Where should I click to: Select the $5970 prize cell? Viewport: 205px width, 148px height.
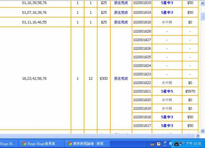190,91
